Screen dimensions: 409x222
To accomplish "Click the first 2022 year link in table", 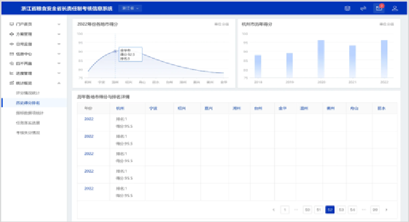I will [x=89, y=119].
